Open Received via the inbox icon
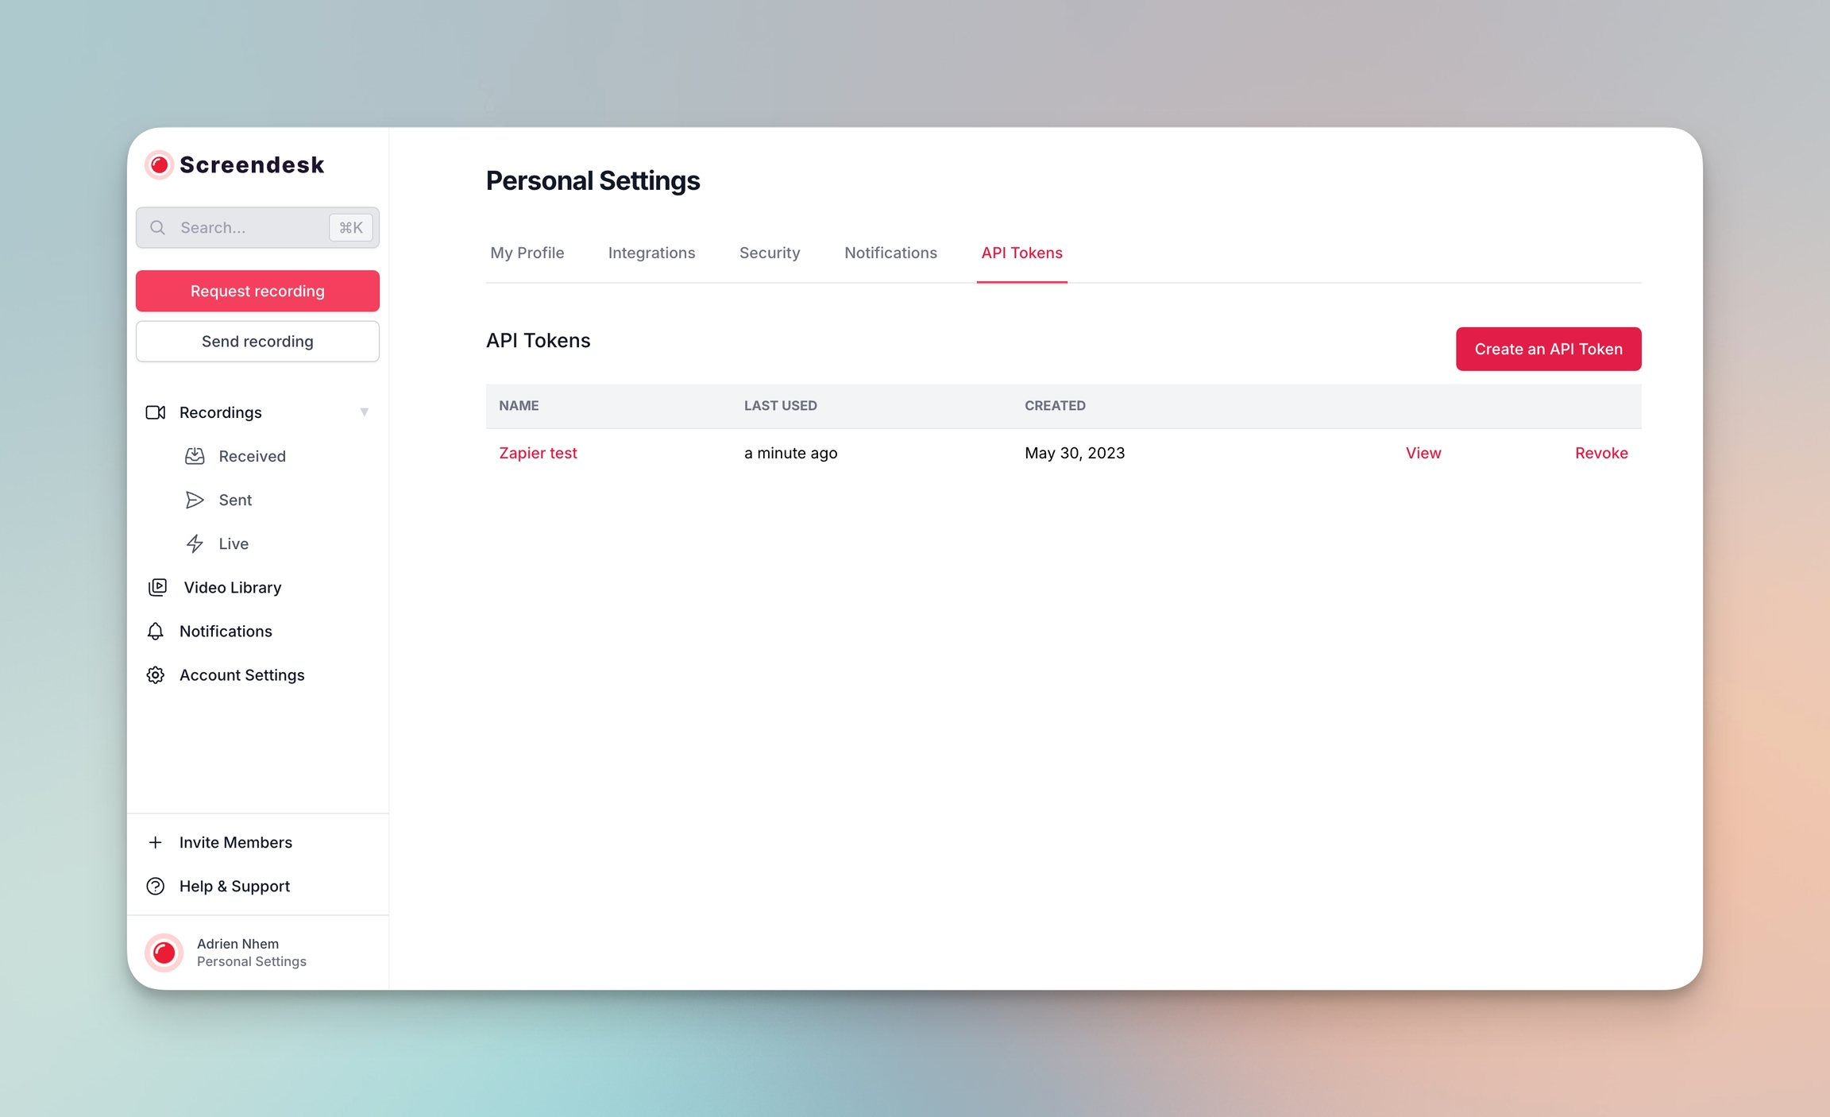1830x1117 pixels. pyautogui.click(x=195, y=456)
